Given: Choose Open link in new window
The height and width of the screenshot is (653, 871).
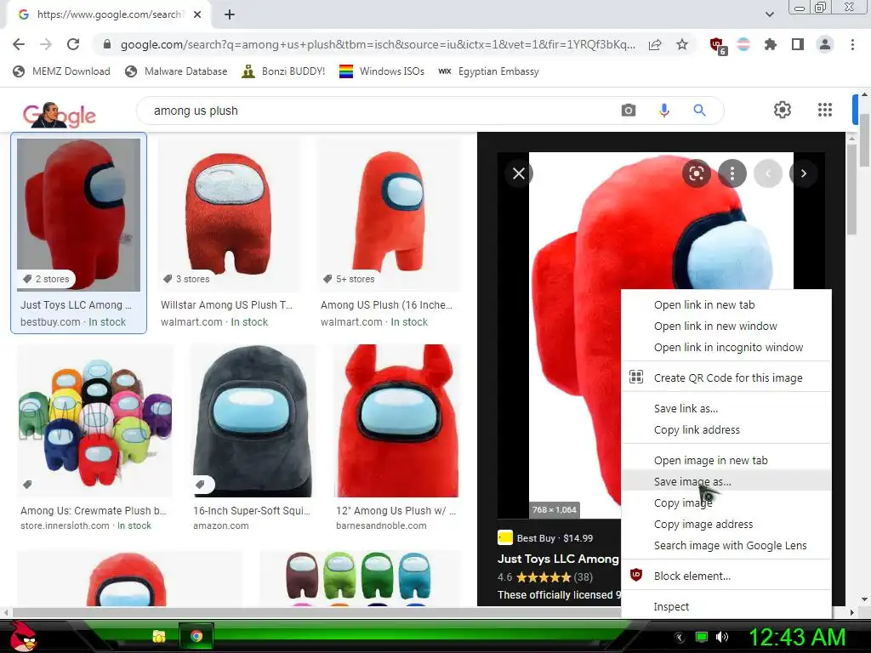Looking at the screenshot, I should click(x=726, y=326).
